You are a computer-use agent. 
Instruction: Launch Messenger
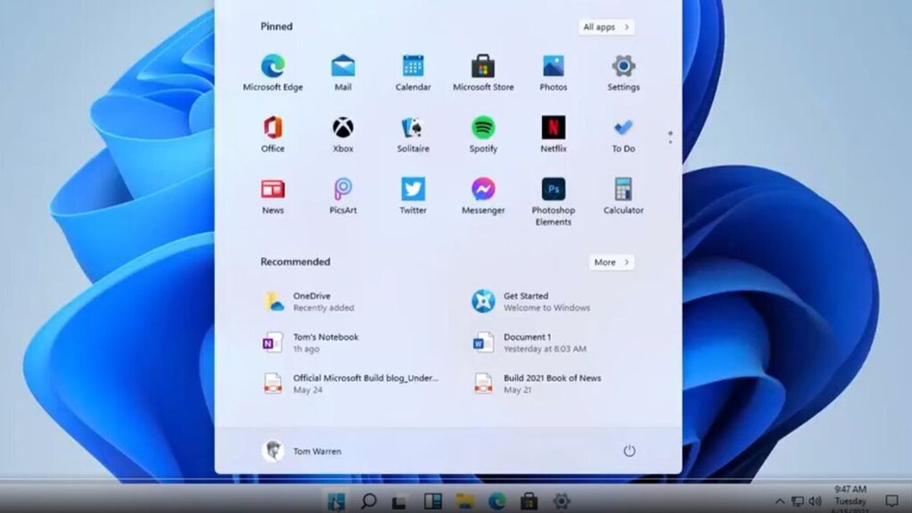[x=483, y=196]
